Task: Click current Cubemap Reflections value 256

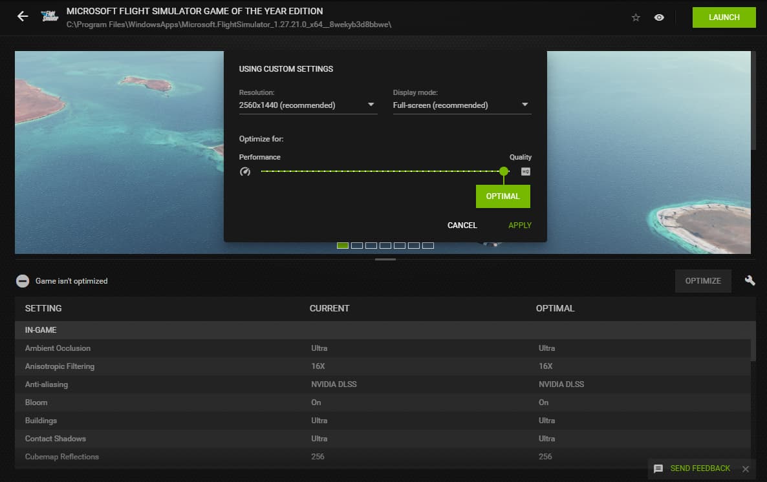Action: tap(318, 457)
